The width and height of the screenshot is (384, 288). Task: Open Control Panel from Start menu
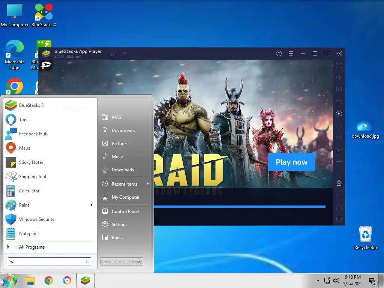tap(125, 211)
